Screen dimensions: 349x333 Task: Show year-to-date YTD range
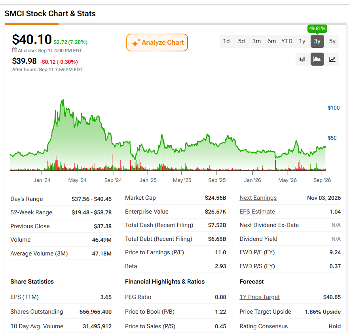point(286,41)
